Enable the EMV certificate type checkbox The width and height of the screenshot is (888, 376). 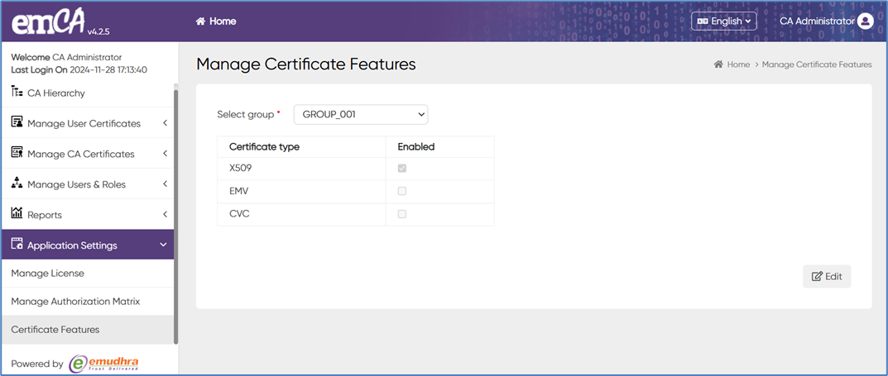tap(402, 191)
